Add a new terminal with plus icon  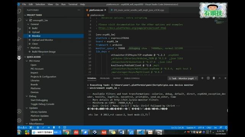click(x=203, y=78)
